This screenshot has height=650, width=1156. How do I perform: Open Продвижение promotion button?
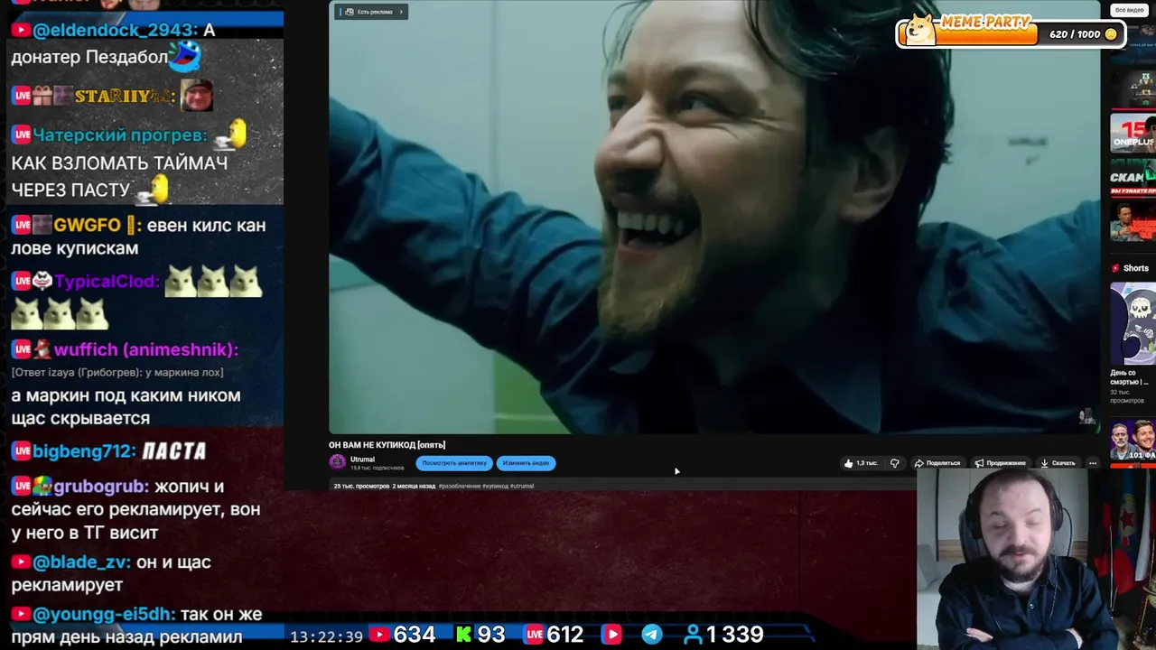click(x=1000, y=463)
